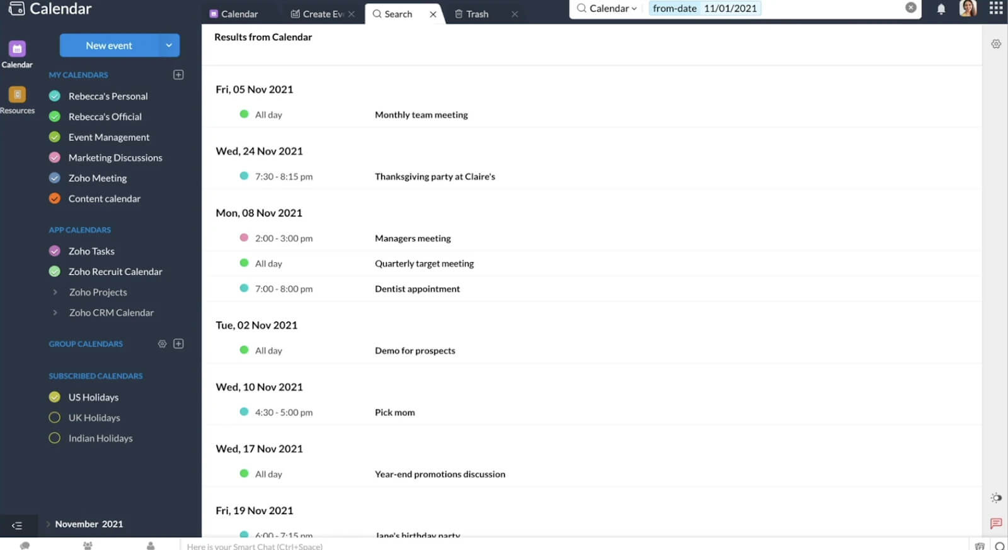Open Resources from the left sidebar
Viewport: 1008px width, 550px height.
click(17, 100)
